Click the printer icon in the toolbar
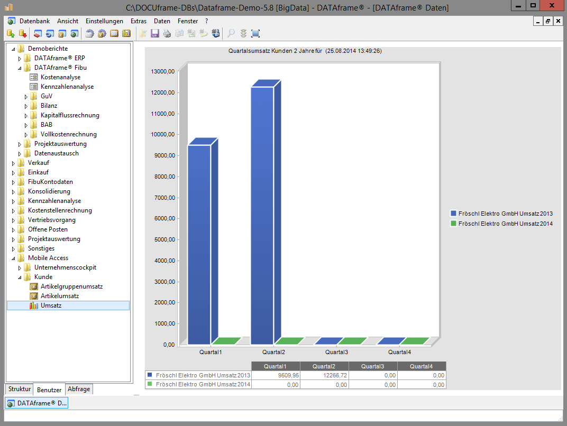This screenshot has height=426, width=567. click(x=167, y=34)
